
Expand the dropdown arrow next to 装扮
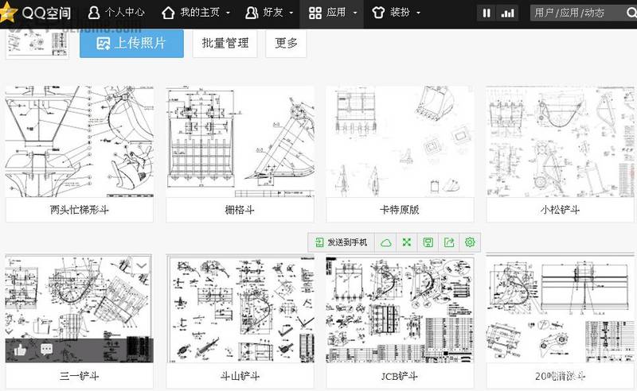point(419,13)
